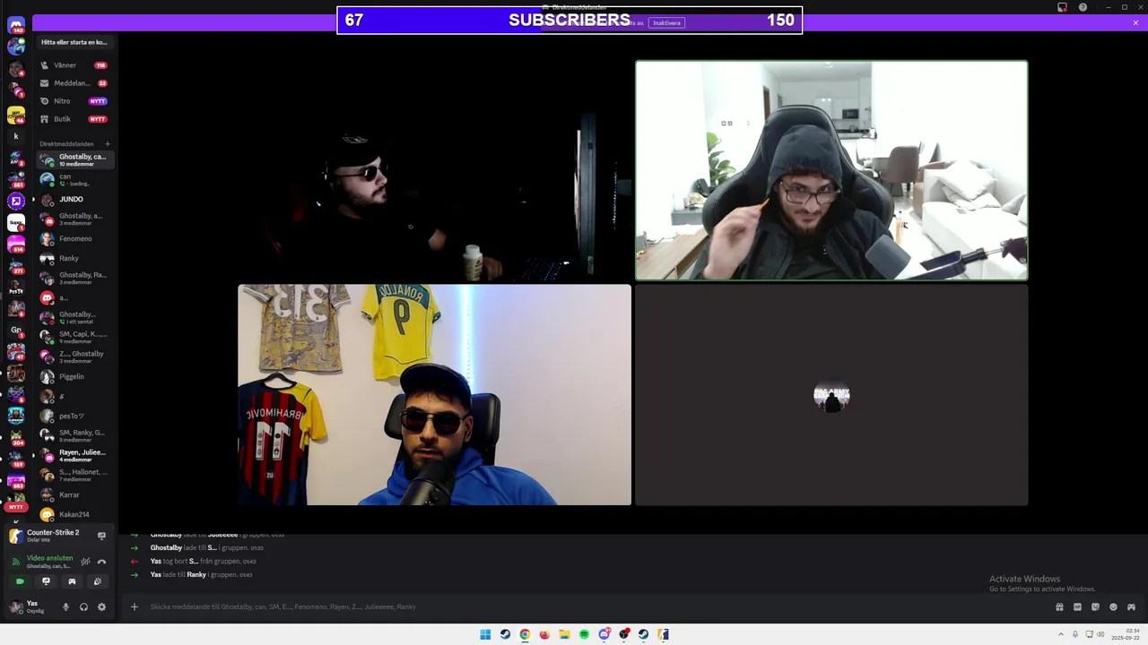Open Meddelanden message requests tab
Screen dimensions: 1148x645
74,83
